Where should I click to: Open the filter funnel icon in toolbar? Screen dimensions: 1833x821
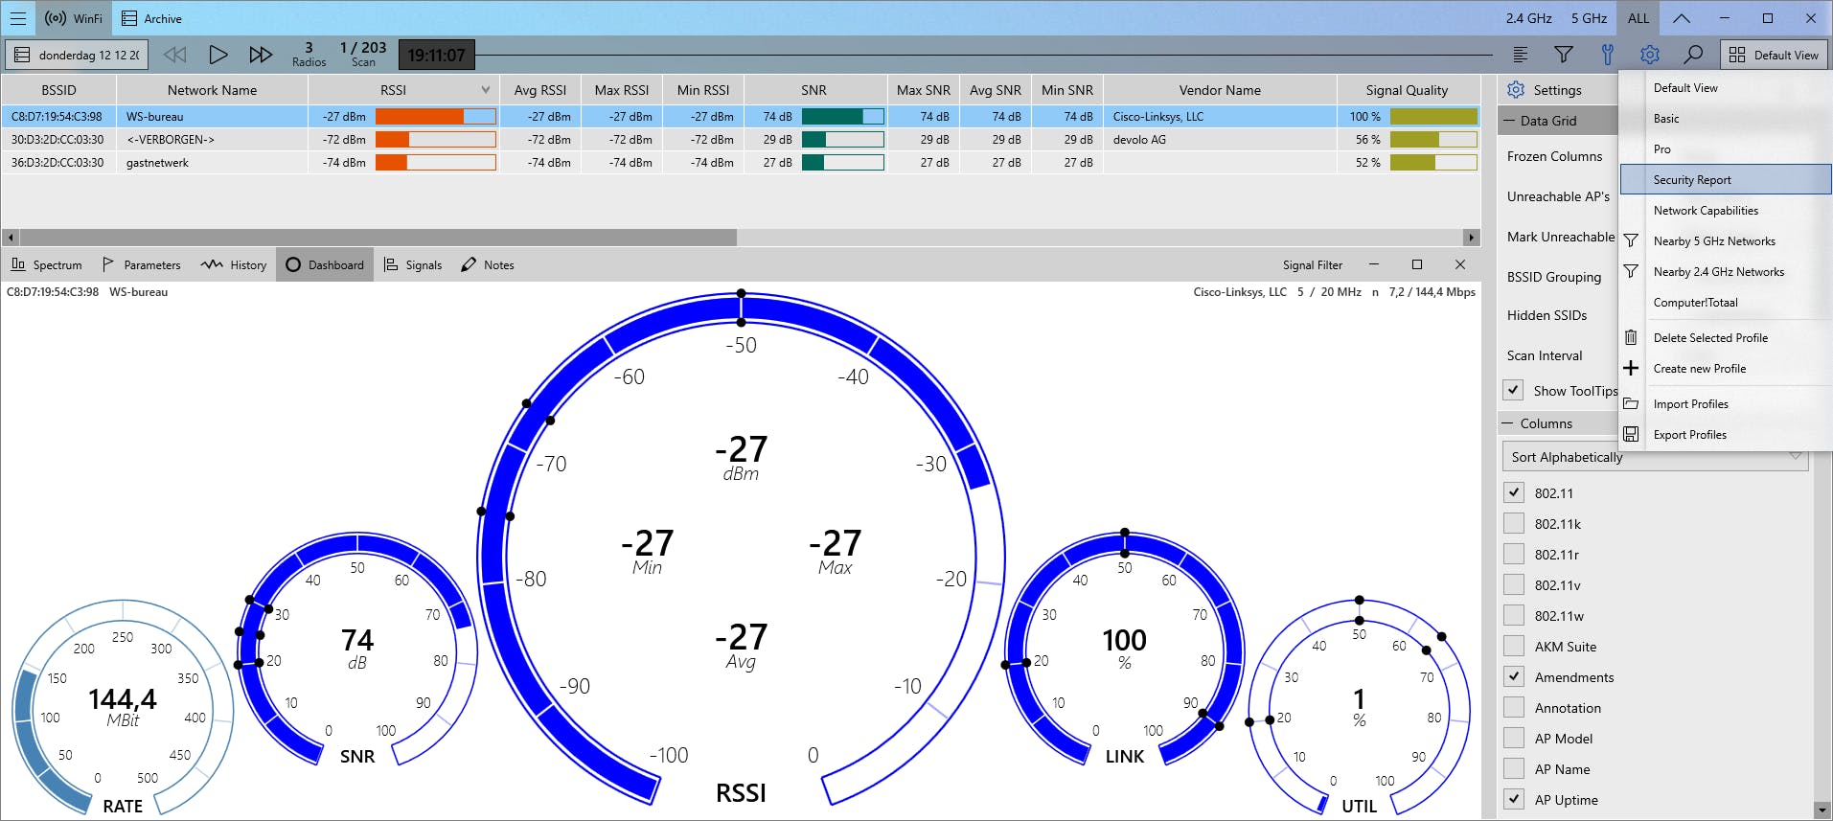pos(1563,55)
